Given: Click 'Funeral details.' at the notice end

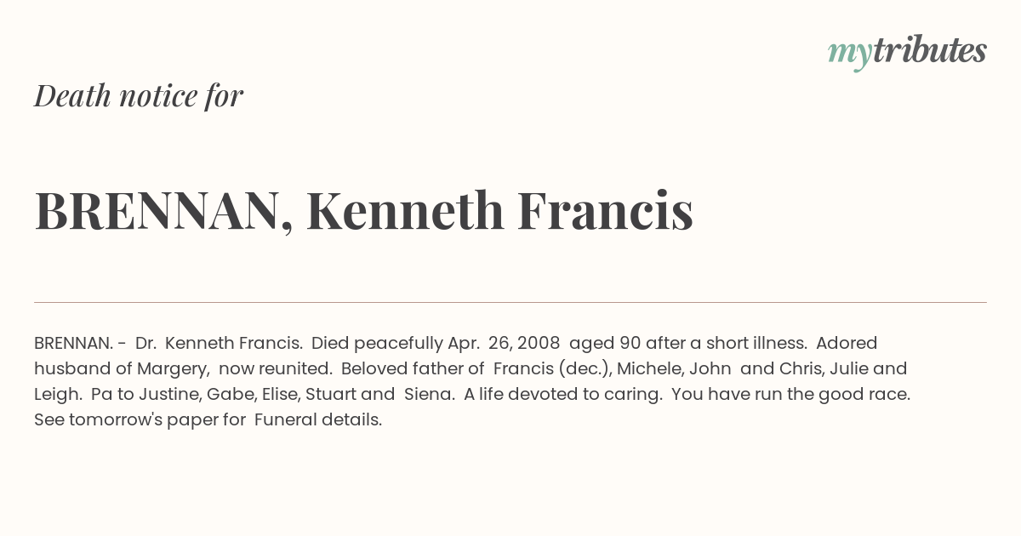Looking at the screenshot, I should tap(318, 419).
